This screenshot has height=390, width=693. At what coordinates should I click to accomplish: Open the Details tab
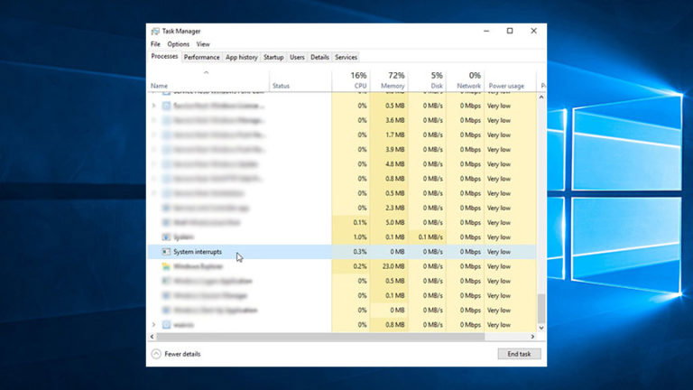point(319,57)
